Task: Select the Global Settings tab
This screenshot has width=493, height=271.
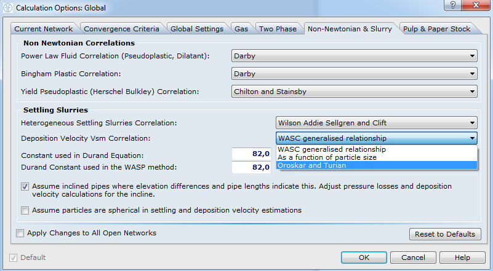Action: (x=197, y=29)
